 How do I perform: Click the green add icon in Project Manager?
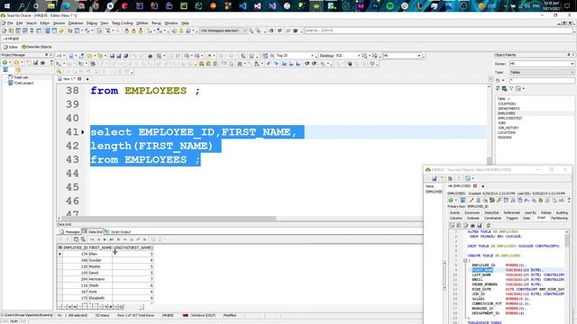(5, 63)
